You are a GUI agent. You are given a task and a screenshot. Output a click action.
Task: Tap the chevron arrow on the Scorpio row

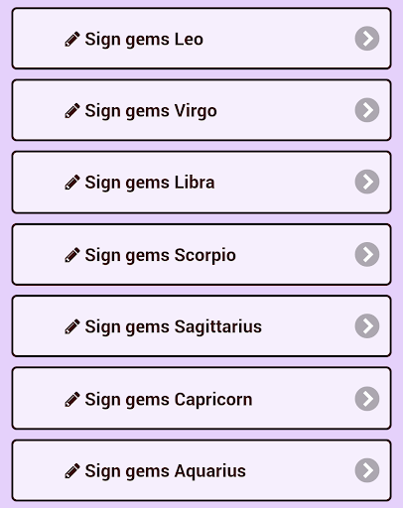tap(367, 254)
